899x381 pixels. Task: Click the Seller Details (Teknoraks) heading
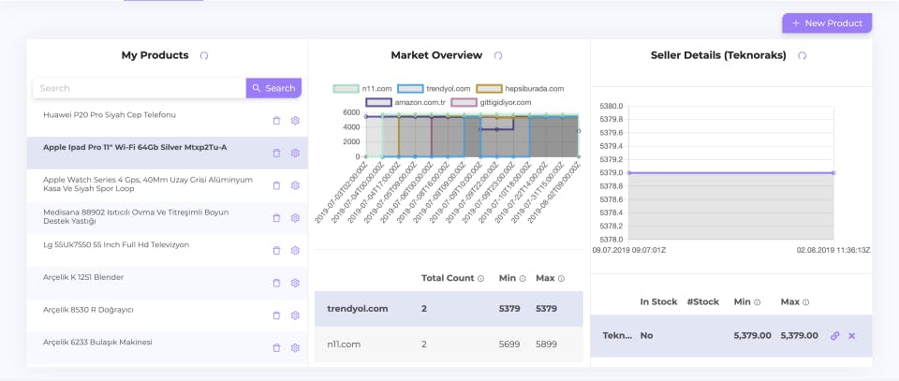pyautogui.click(x=718, y=55)
